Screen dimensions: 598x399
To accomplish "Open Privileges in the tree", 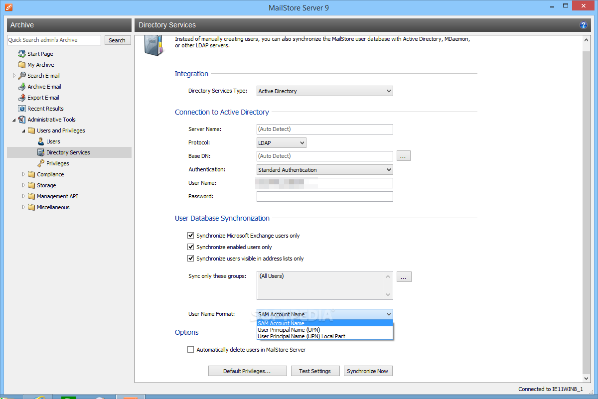I will click(x=58, y=163).
